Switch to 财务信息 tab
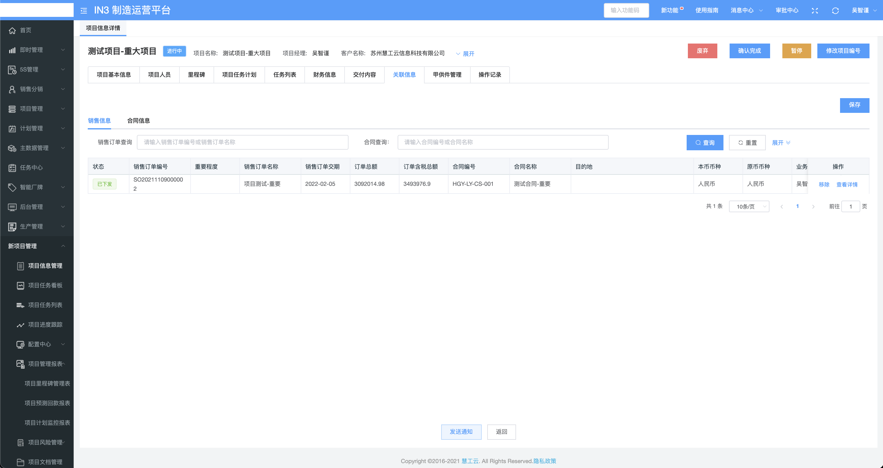The width and height of the screenshot is (883, 468). tap(324, 75)
